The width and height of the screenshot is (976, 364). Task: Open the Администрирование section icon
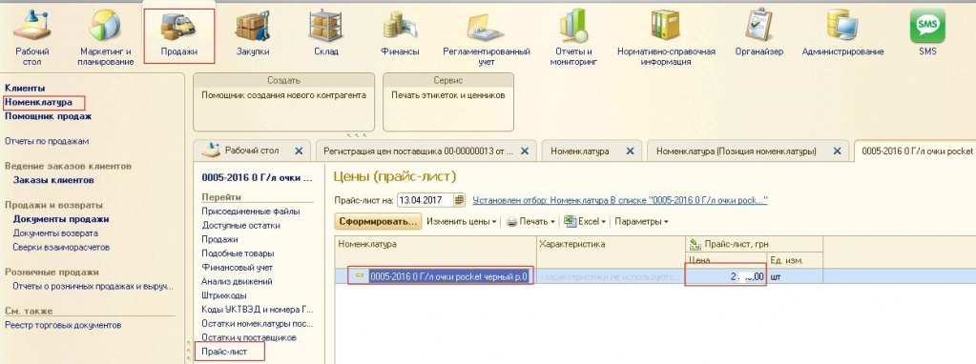(x=842, y=26)
